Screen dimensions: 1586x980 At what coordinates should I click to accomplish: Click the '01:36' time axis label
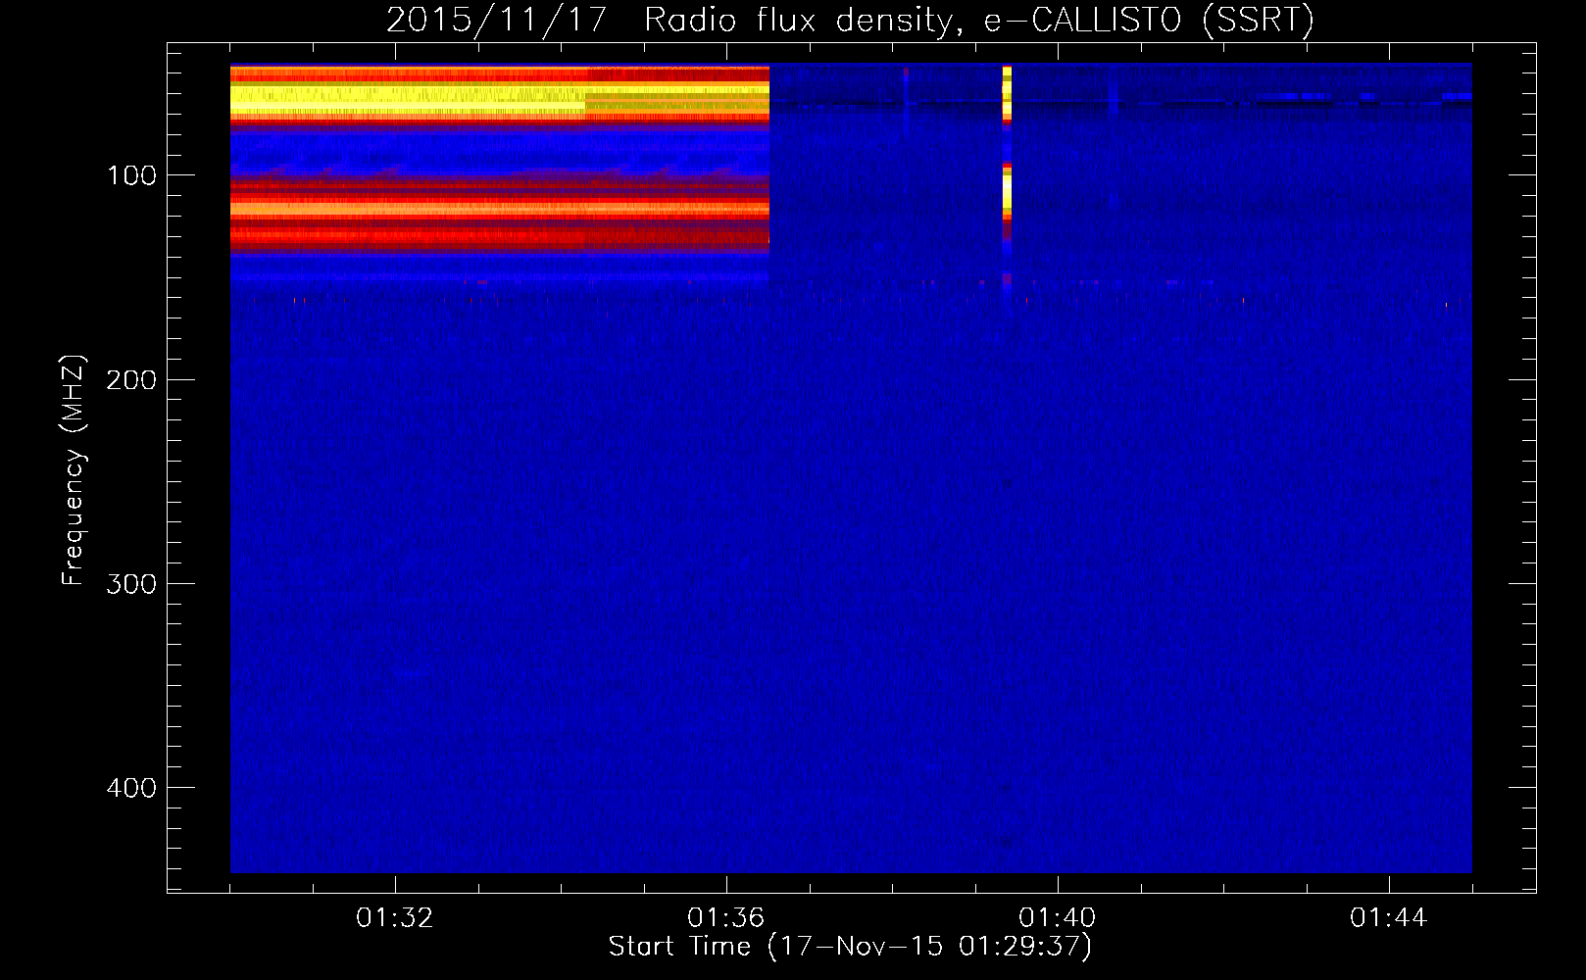[x=726, y=918]
